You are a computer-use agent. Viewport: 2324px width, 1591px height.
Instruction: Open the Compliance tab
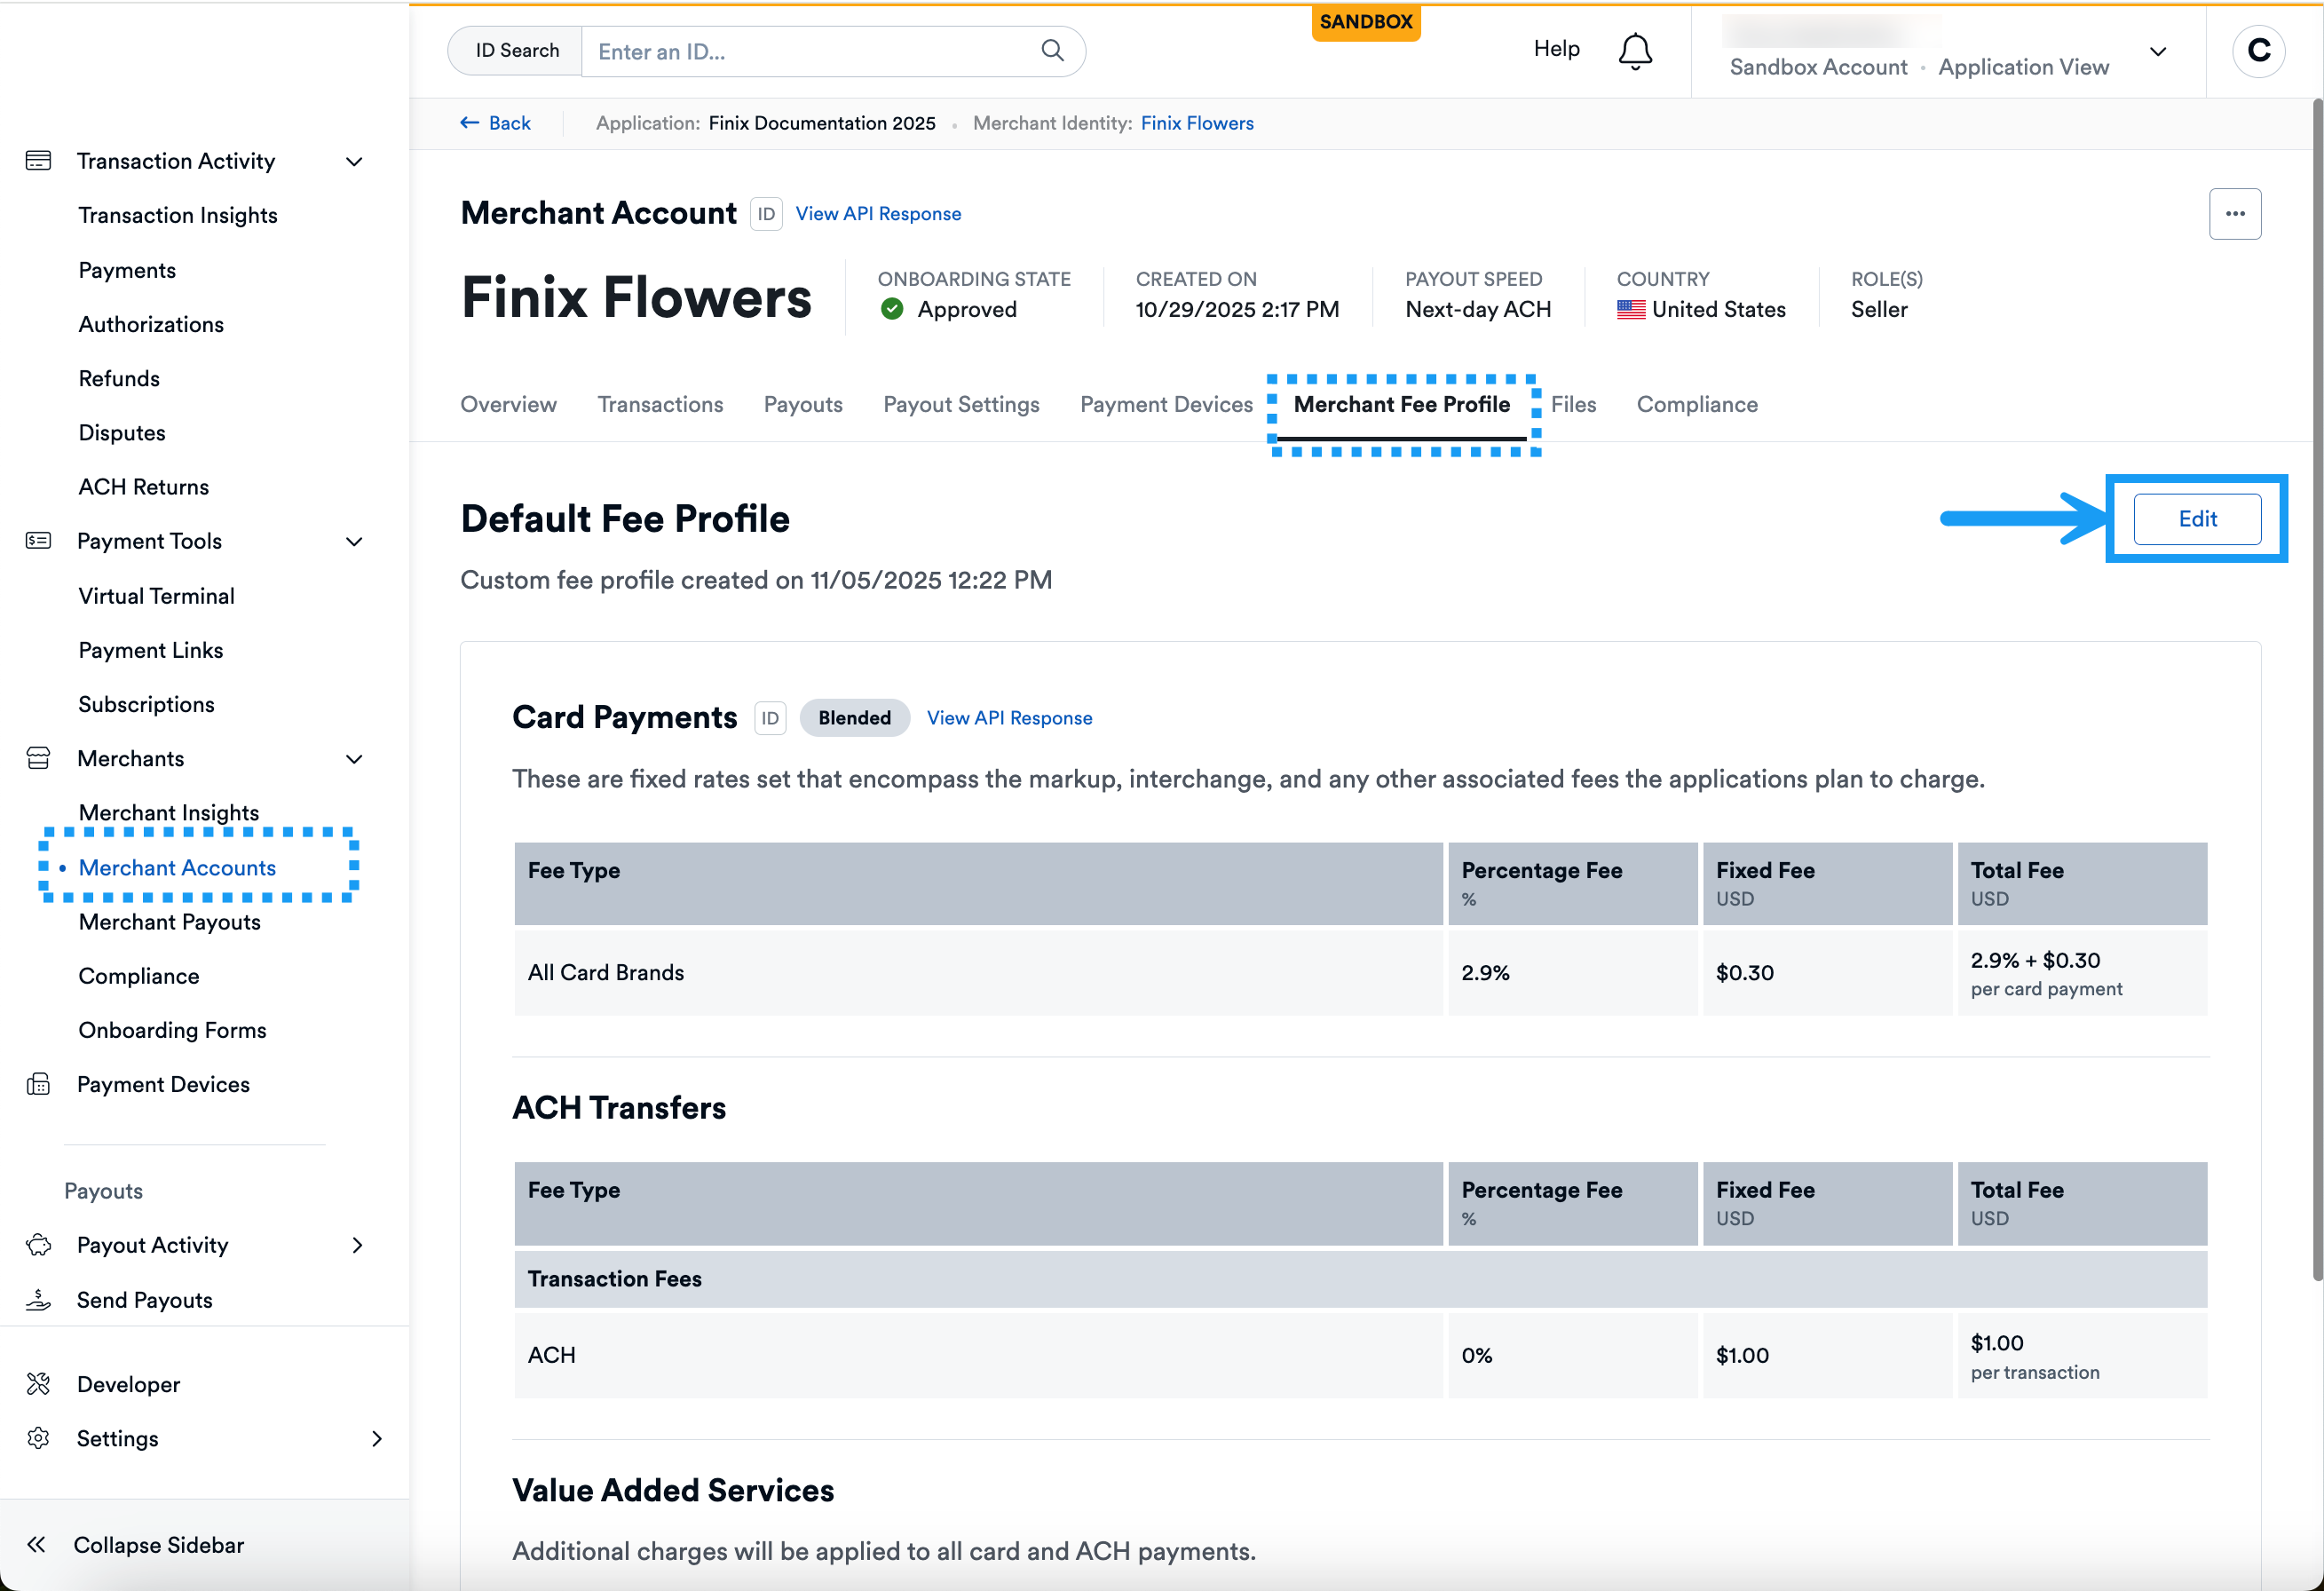(1696, 404)
